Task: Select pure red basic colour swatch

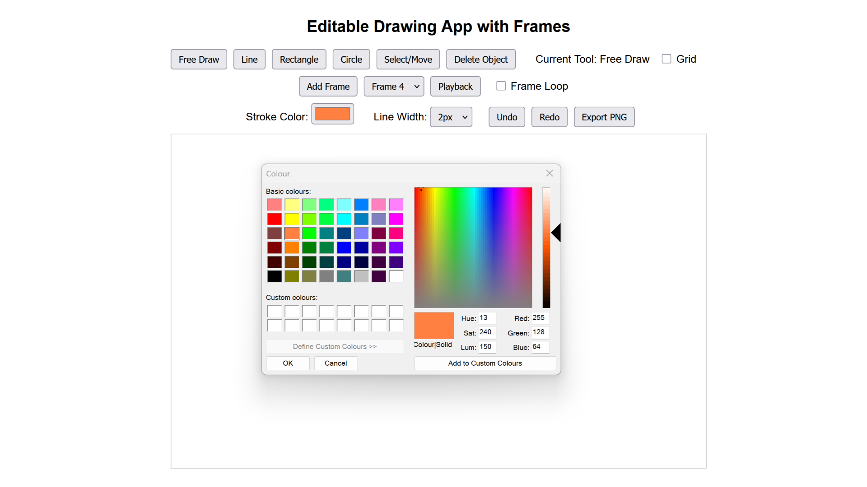Action: point(275,219)
